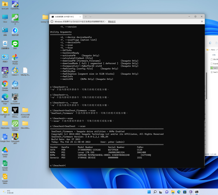Launch the Cyberpunk 2077 shortcut
The width and height of the screenshot is (218, 195).
click(x=15, y=139)
